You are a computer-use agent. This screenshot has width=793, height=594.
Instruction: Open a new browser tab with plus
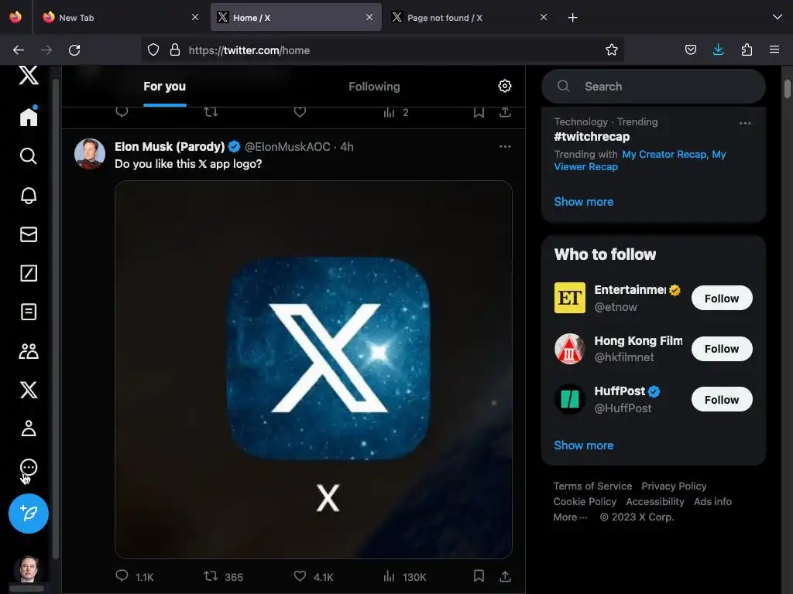(572, 18)
